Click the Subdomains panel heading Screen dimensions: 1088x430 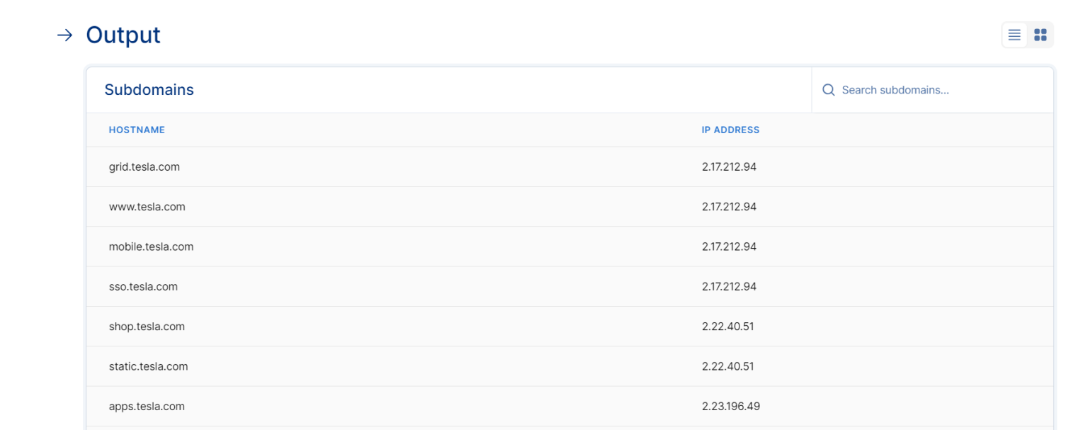pyautogui.click(x=149, y=89)
